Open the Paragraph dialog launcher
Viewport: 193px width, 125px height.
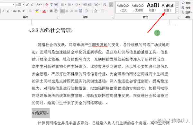[x=113, y=18]
